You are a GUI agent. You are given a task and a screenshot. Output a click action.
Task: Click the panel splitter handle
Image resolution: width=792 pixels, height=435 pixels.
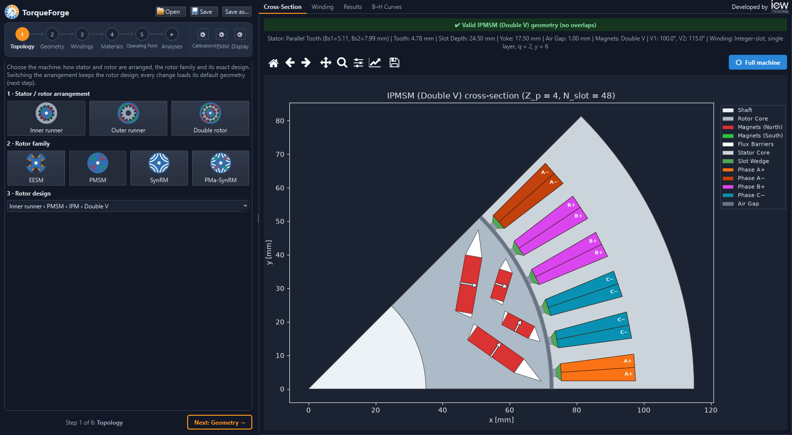click(258, 219)
